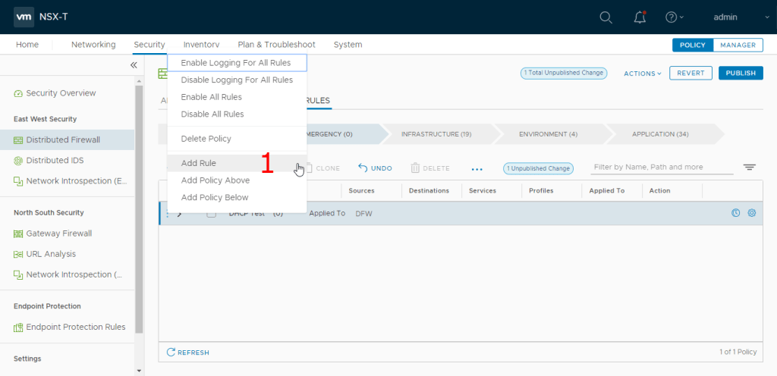Image resolution: width=777 pixels, height=376 pixels.
Task: Collapse the left sidebar navigation
Action: 134,65
